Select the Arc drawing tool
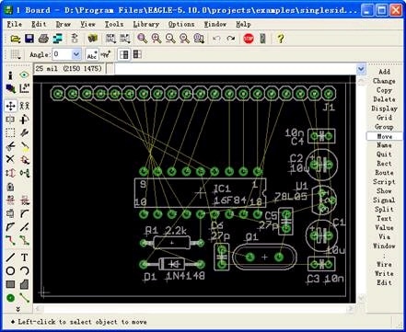This screenshot has height=332, width=406. pos(25,270)
